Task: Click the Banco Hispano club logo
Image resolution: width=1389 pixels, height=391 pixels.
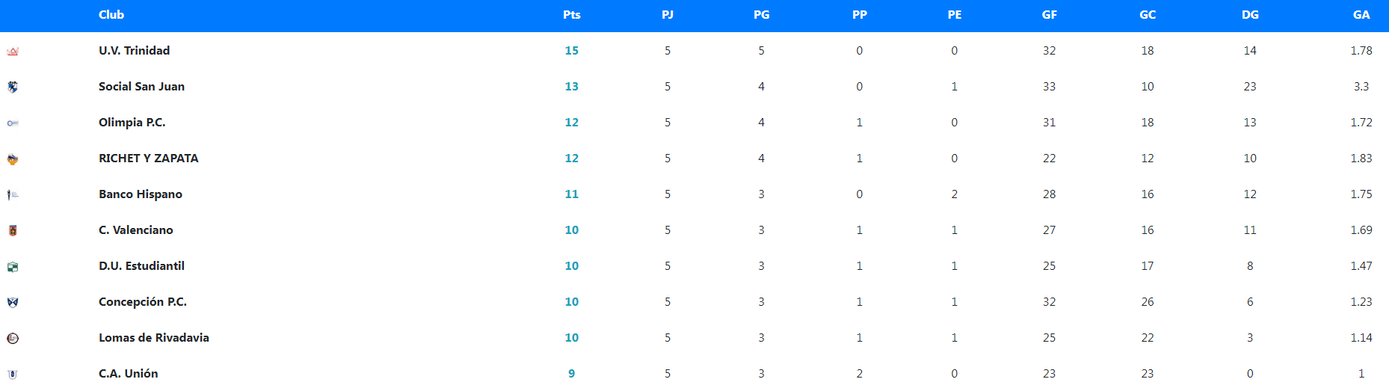Action: [x=13, y=194]
